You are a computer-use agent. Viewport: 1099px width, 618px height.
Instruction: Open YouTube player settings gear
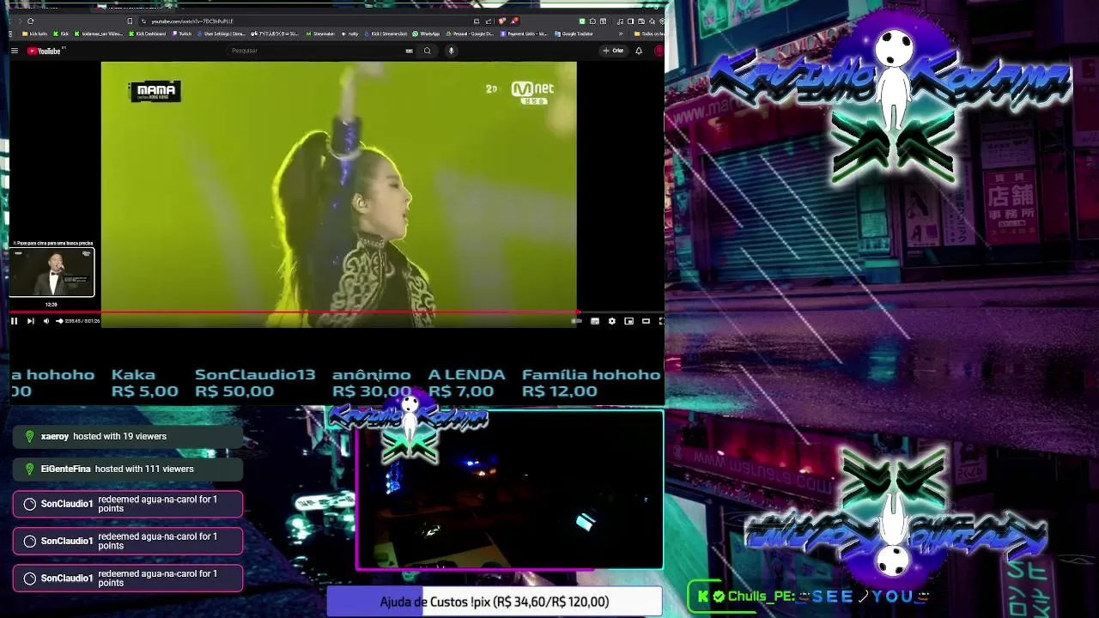612,321
